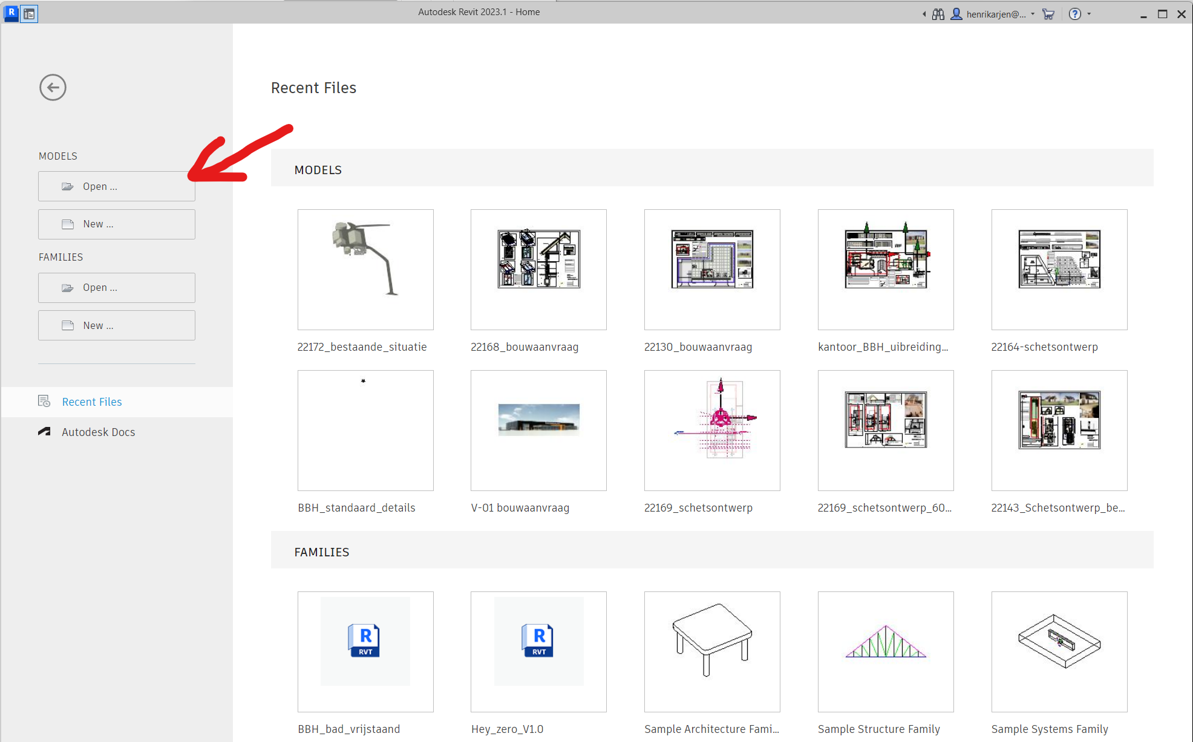Screen dimensions: 1193x742
Task: Collapse the info center left arrow
Action: point(924,14)
